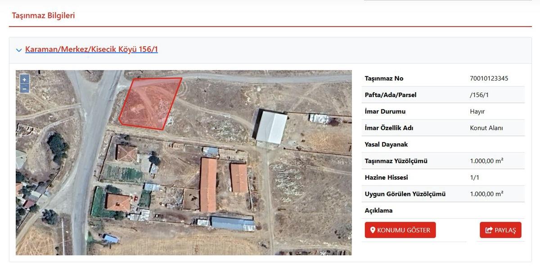
Task: Zoom in the map with plus button
Action: tap(25, 80)
